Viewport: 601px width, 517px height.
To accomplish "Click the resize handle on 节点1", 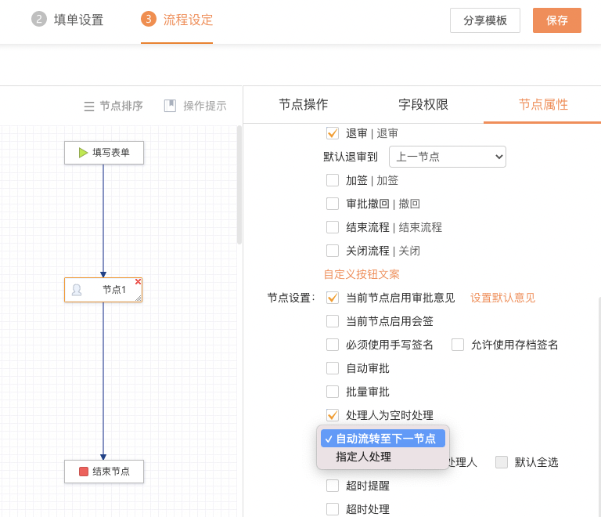I will tap(138, 298).
